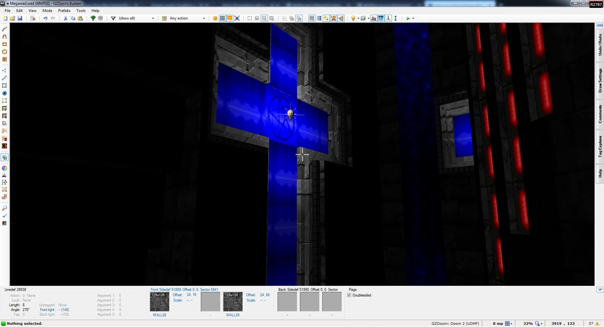Collapse the info panel arrow button
Screen dimensions: 604x327
pyautogui.click(x=600, y=290)
